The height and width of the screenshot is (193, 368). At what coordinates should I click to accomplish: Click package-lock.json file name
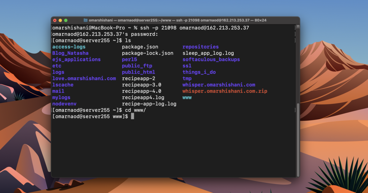[148, 53]
